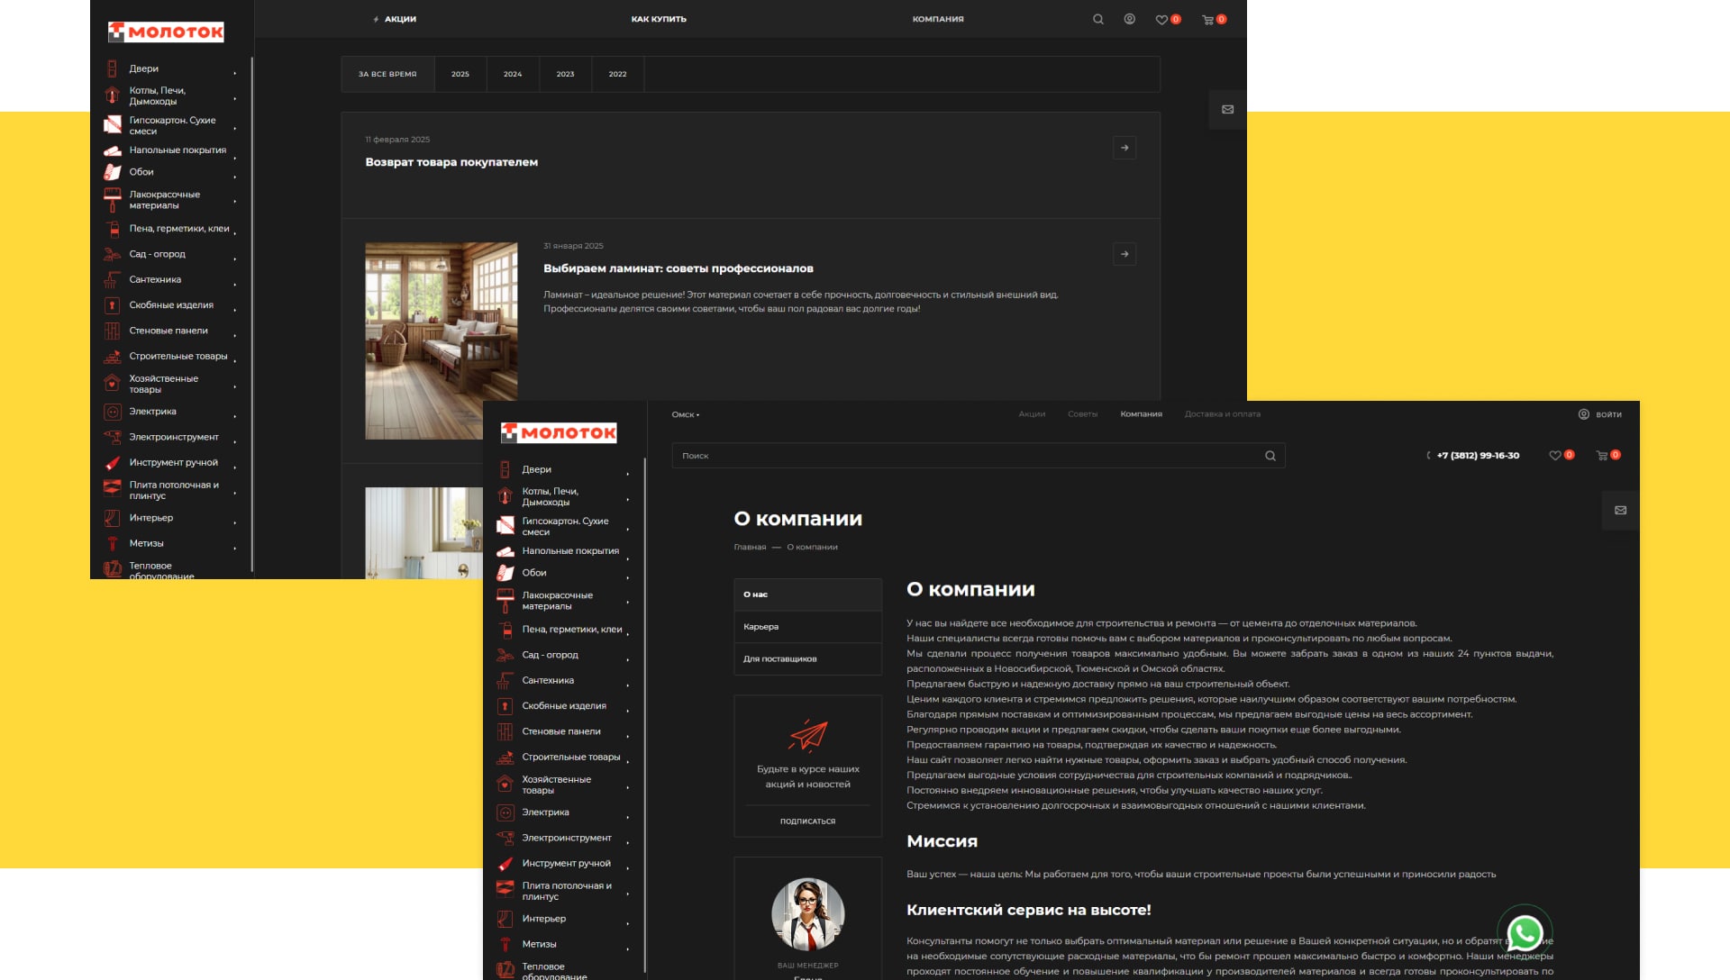Click the search magnifier in the back window header
The width and height of the screenshot is (1730, 980).
[1097, 19]
